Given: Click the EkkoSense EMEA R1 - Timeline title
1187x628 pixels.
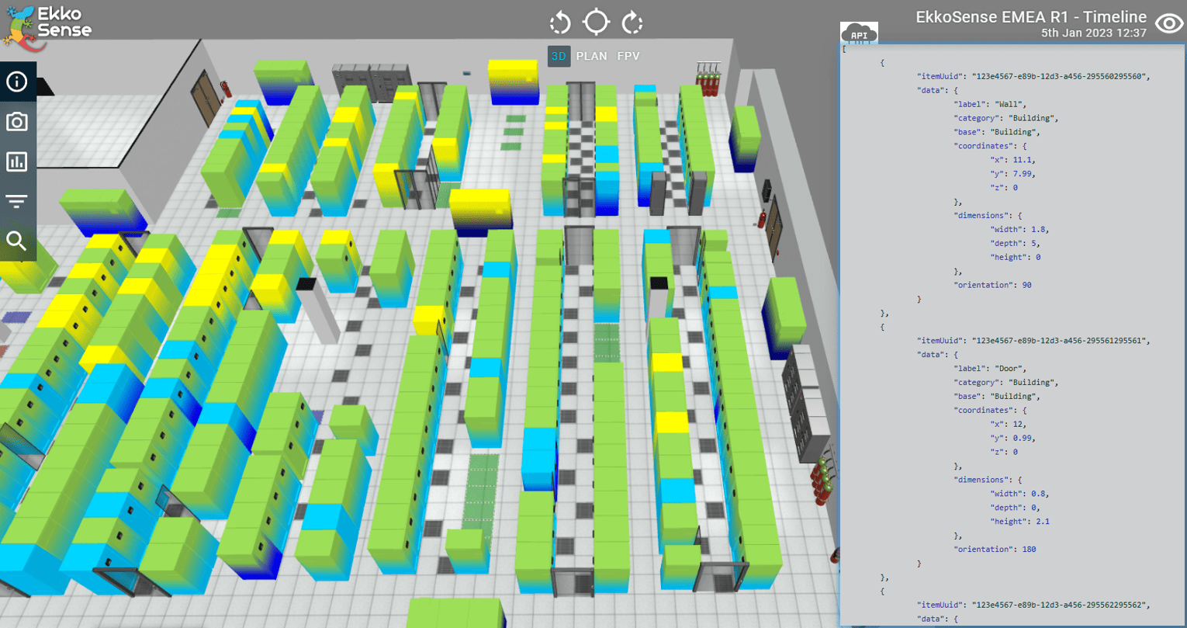Looking at the screenshot, I should 1031,17.
